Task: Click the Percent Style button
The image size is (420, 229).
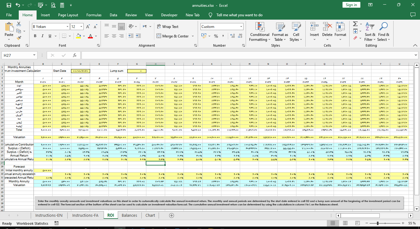Action: [216, 36]
